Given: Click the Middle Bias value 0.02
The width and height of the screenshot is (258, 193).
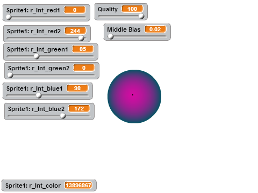Looking at the screenshot, I should coord(155,29).
